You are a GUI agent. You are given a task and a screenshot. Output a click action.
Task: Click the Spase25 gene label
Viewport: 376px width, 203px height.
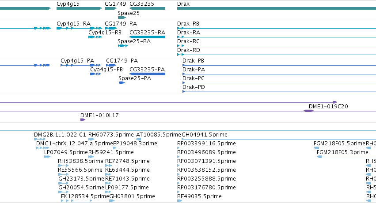[x=129, y=13]
